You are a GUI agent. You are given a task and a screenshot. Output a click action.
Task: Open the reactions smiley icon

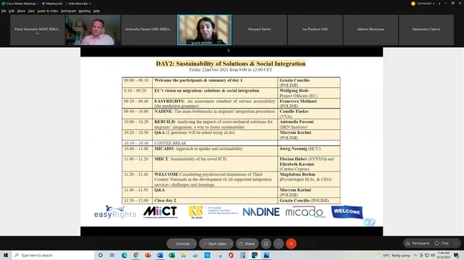point(266,244)
